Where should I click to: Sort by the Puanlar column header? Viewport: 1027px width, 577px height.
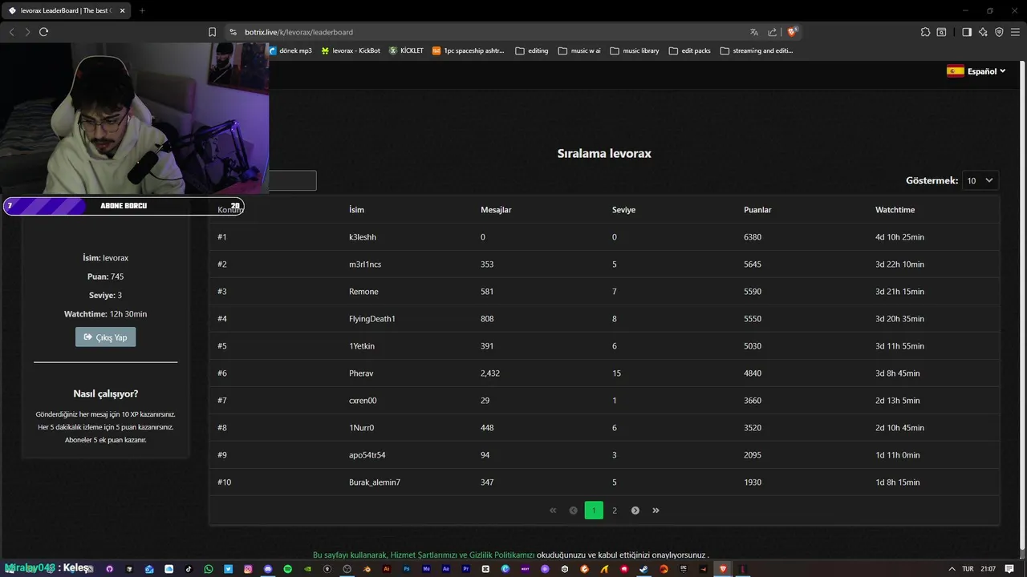(x=757, y=210)
